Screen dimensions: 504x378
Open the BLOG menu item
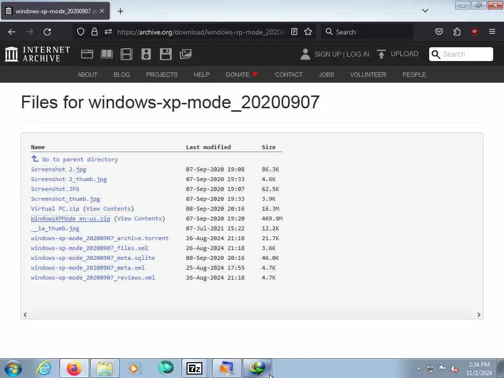point(122,75)
